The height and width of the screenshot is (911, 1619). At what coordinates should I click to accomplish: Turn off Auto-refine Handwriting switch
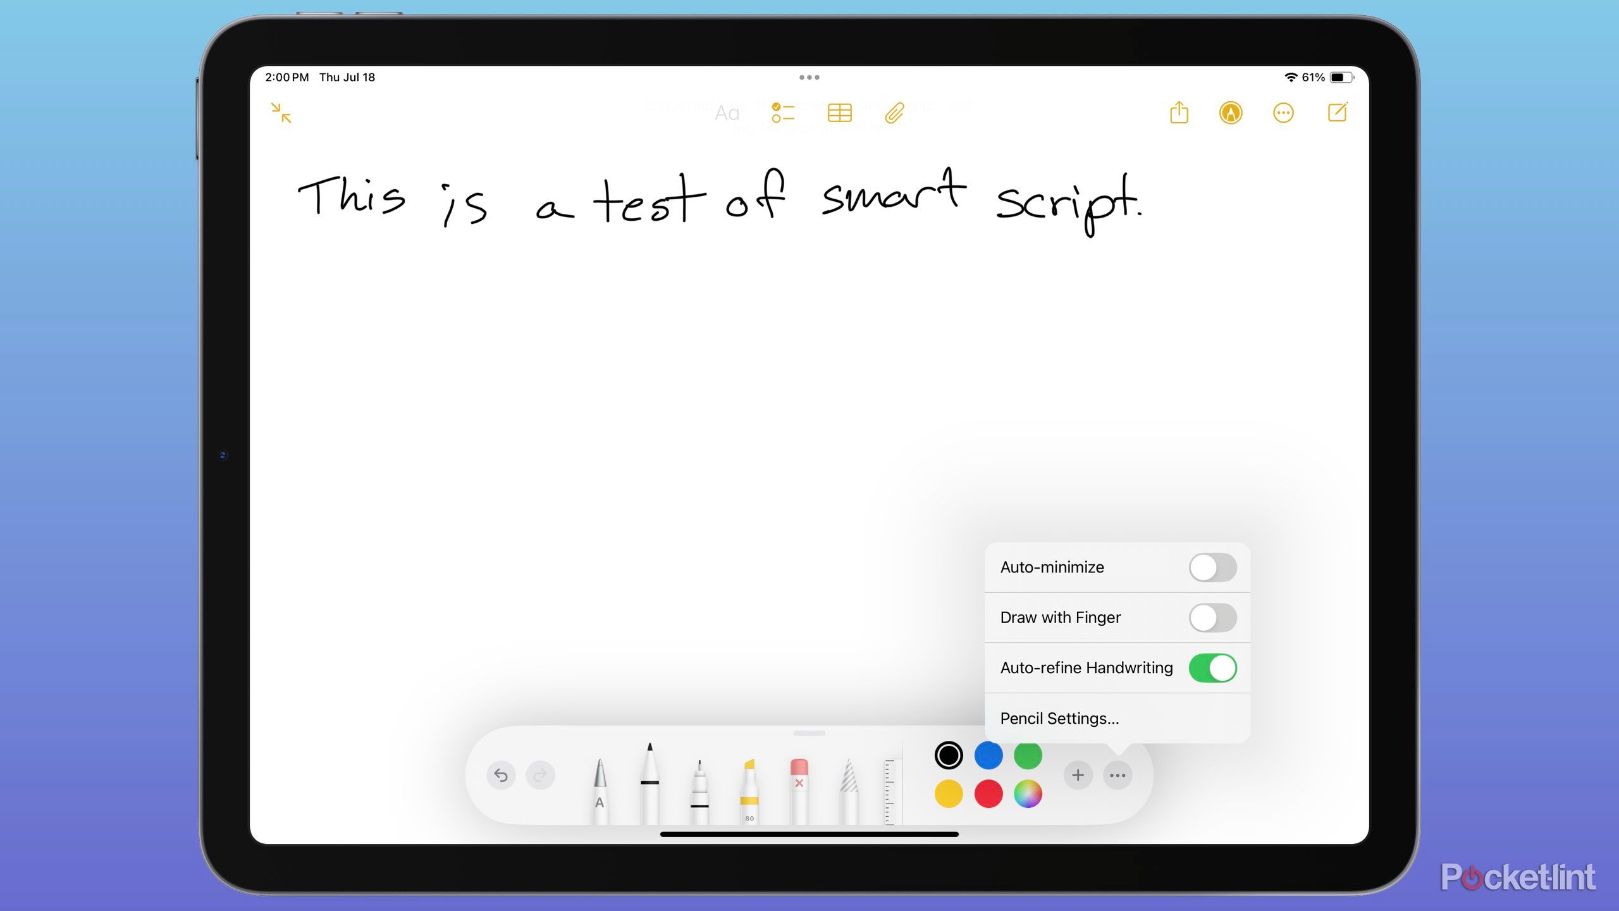[x=1212, y=668]
